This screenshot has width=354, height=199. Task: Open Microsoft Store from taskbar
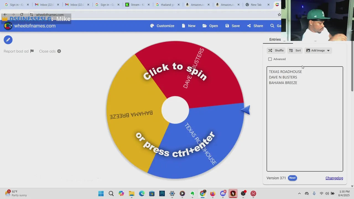[x=152, y=193]
